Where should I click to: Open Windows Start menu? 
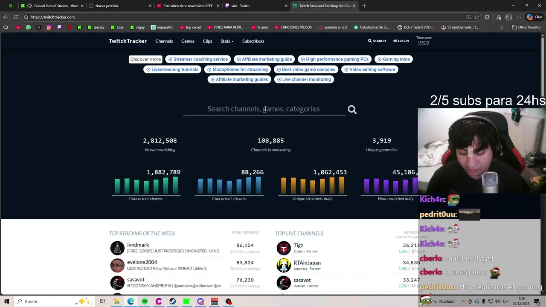tap(7, 301)
